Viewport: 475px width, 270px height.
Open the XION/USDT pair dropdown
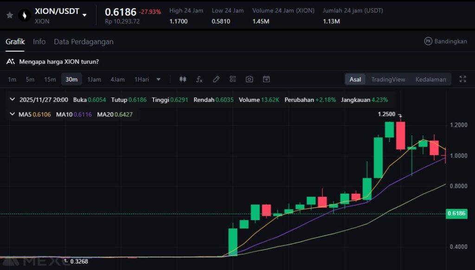point(84,15)
